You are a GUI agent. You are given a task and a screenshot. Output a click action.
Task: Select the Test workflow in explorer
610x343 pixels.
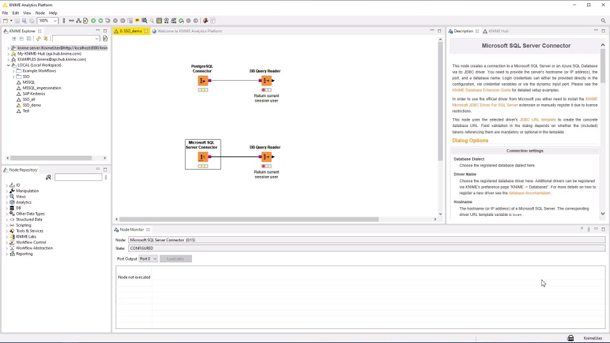click(x=25, y=111)
